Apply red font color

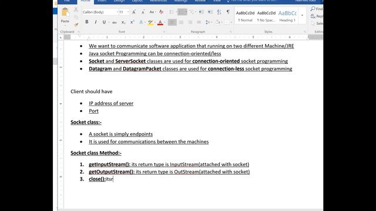(x=160, y=22)
